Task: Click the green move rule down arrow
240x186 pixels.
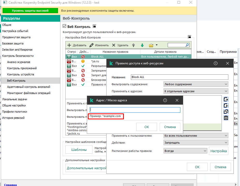Action: [x=142, y=45]
